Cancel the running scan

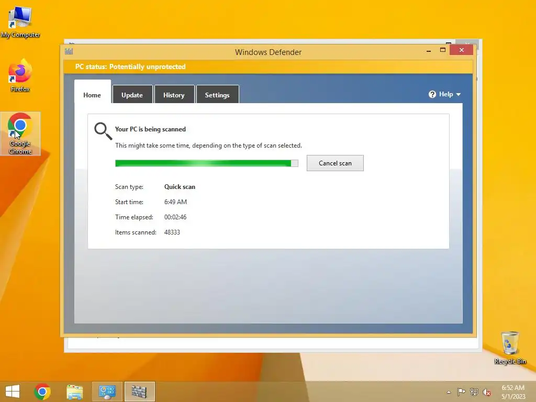tap(335, 163)
